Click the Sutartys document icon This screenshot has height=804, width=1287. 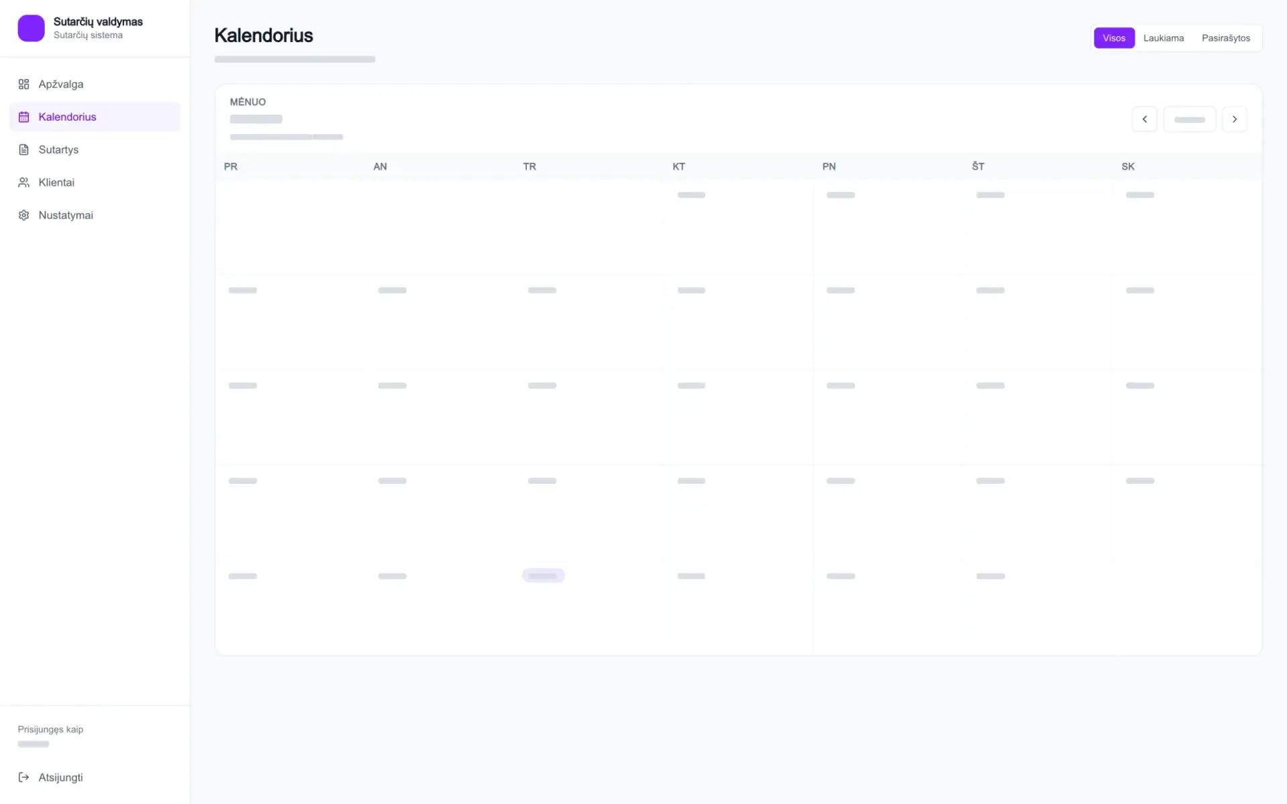point(24,149)
